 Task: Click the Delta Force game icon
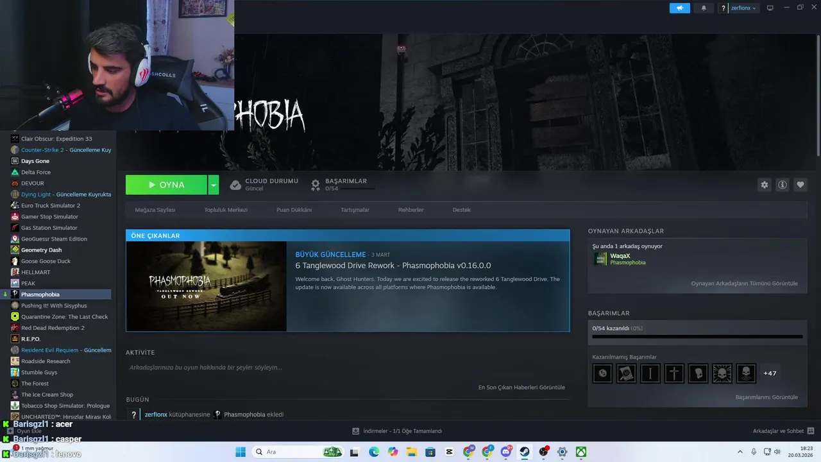pyautogui.click(x=15, y=172)
